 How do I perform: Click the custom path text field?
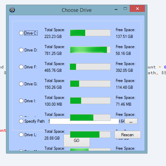[84, 121]
